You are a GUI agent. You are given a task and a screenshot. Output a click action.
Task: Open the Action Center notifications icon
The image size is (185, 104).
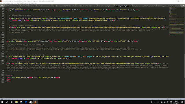[x=182, y=102]
